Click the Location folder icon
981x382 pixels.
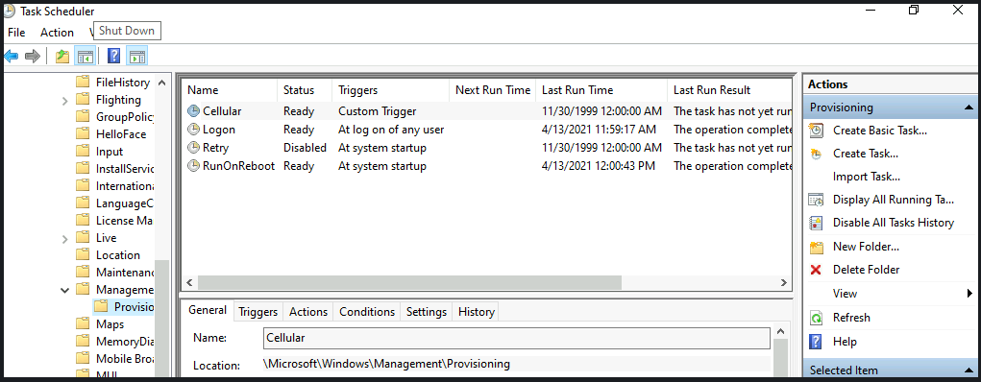(83, 255)
